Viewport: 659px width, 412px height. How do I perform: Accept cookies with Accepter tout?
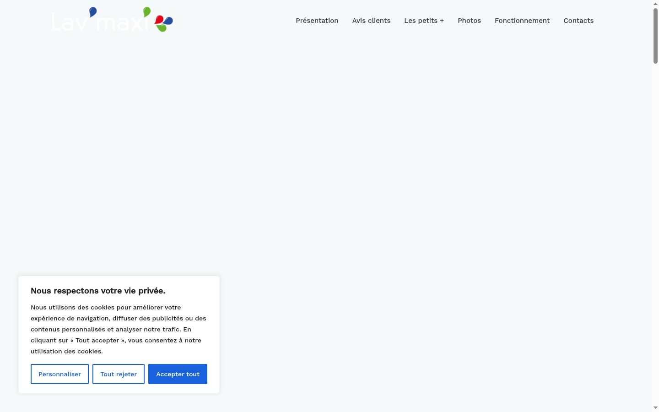tap(178, 374)
